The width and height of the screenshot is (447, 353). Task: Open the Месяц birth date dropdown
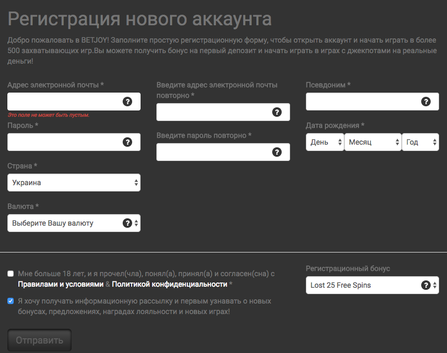(x=373, y=142)
